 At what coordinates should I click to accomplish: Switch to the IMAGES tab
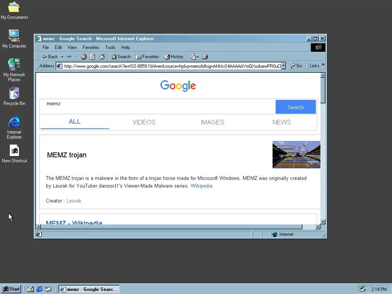click(212, 122)
